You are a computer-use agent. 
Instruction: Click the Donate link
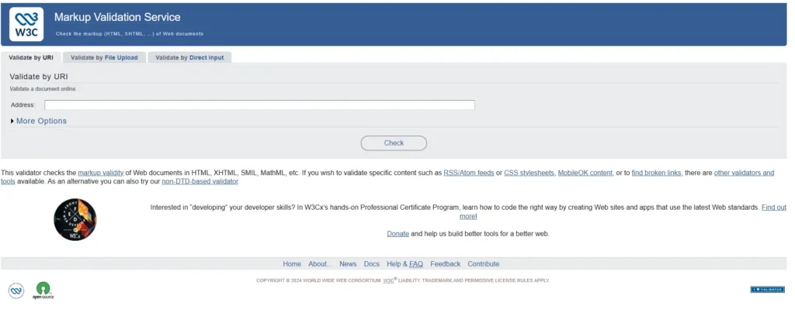click(397, 233)
